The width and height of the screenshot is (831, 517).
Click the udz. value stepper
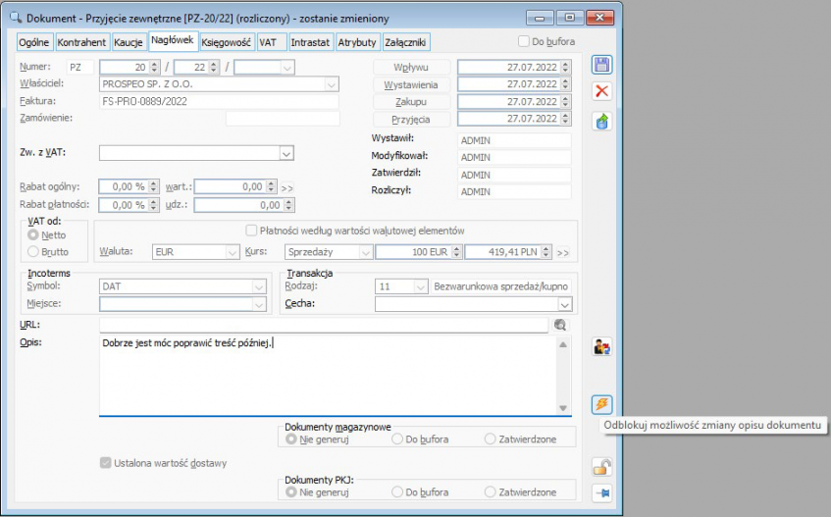click(x=288, y=205)
